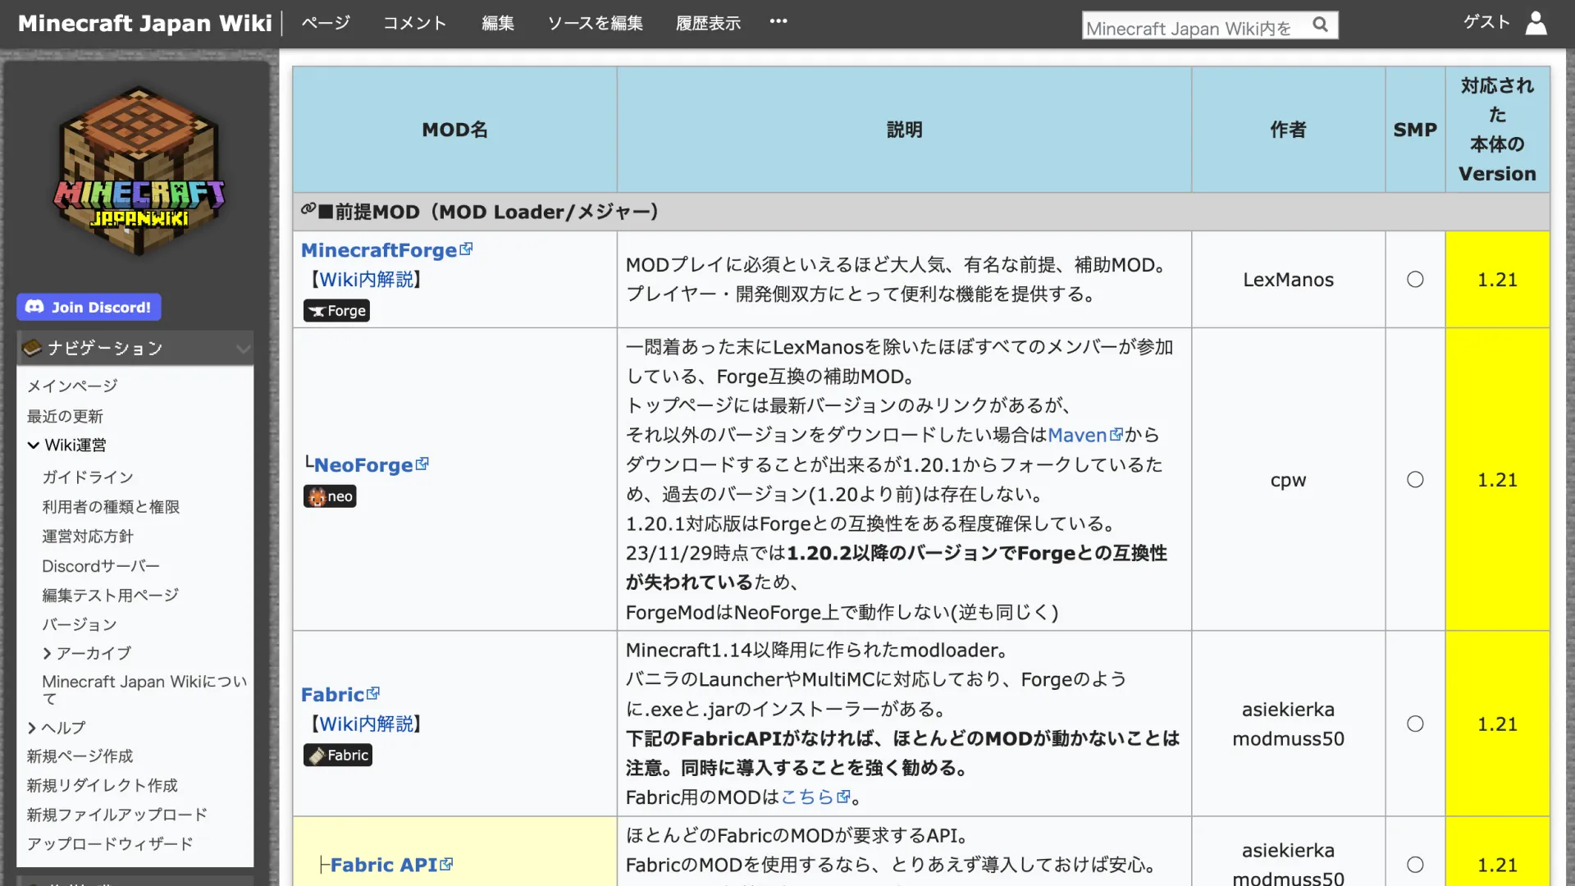Open 利用者の種類と権限 in sidebar
Screen dimensions: 1575x886
[x=111, y=507]
